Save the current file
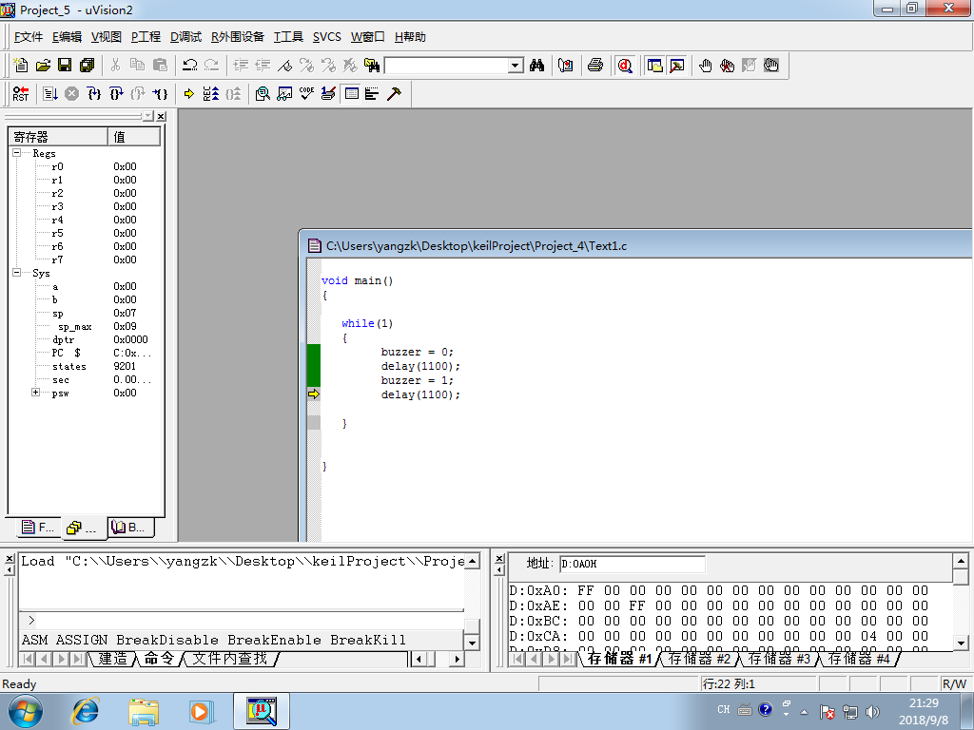 click(x=65, y=66)
